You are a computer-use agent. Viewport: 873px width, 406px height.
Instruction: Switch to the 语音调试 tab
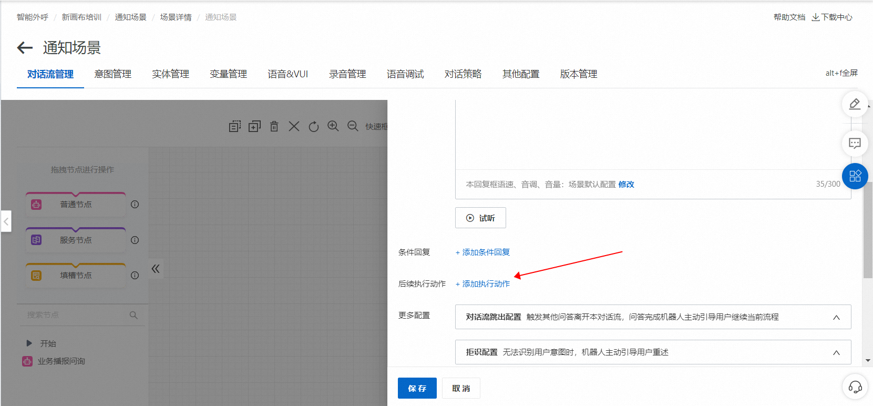coord(405,74)
